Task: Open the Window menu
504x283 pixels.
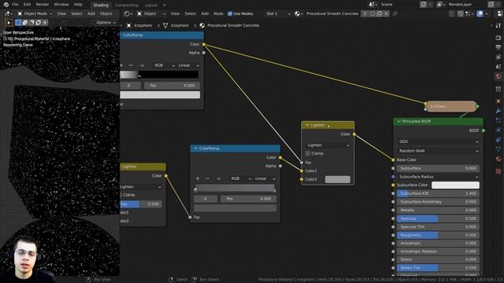Action: (61, 5)
